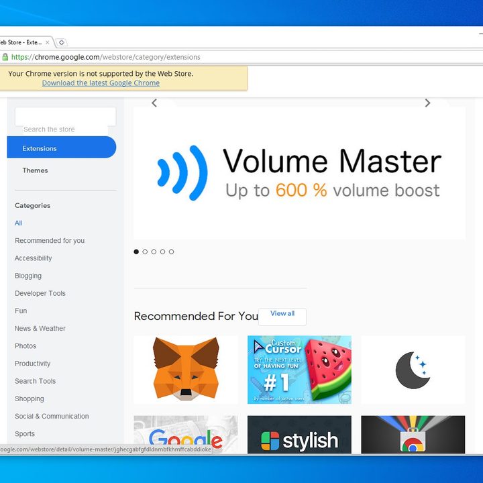Go to previous carousel slide arrow
Image resolution: width=483 pixels, height=483 pixels.
[x=154, y=103]
